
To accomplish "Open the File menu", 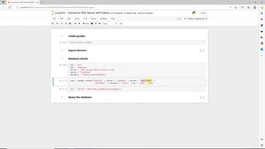I will [54, 19].
